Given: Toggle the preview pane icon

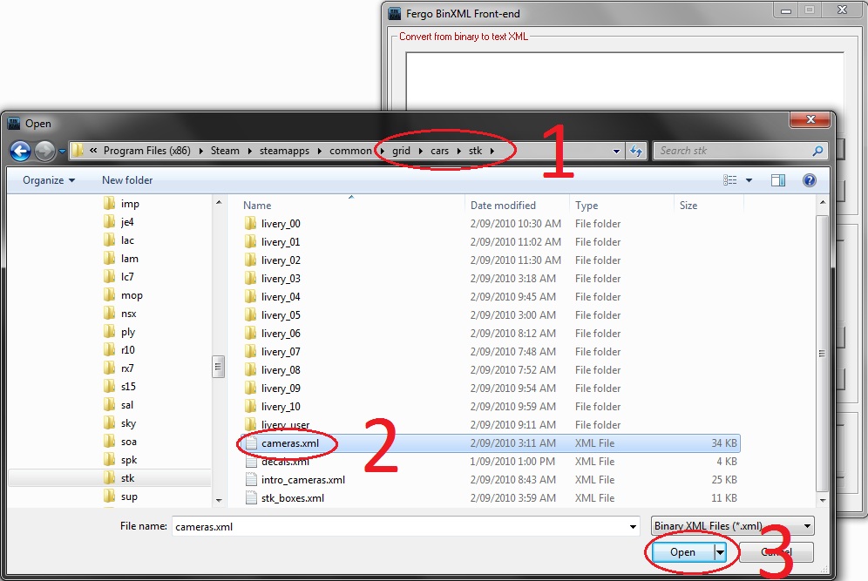Looking at the screenshot, I should coord(777,179).
